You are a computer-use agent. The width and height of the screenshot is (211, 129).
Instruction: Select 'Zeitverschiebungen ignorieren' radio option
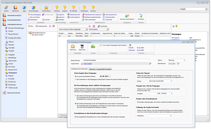(x=75, y=96)
